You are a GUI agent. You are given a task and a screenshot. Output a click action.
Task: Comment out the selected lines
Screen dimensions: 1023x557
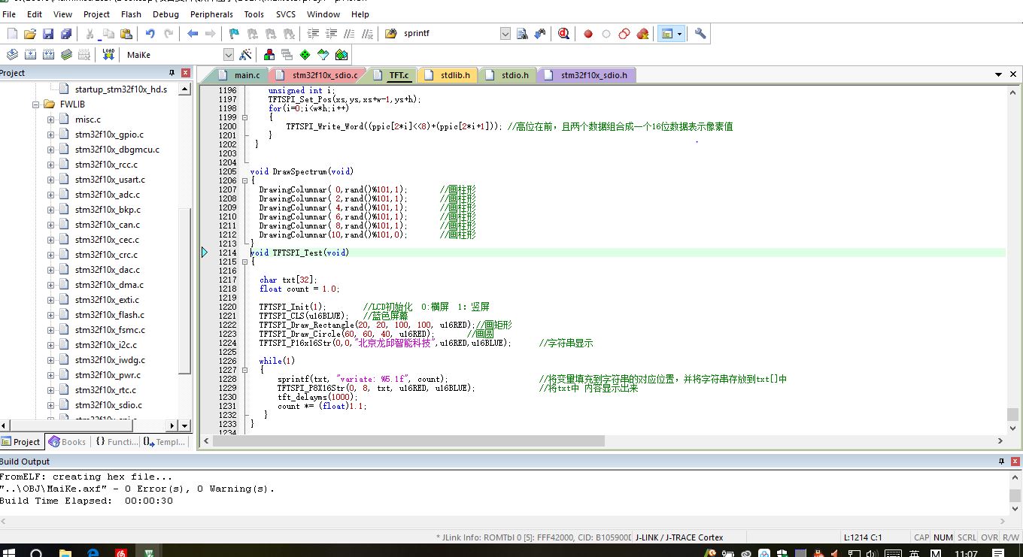pyautogui.click(x=349, y=34)
